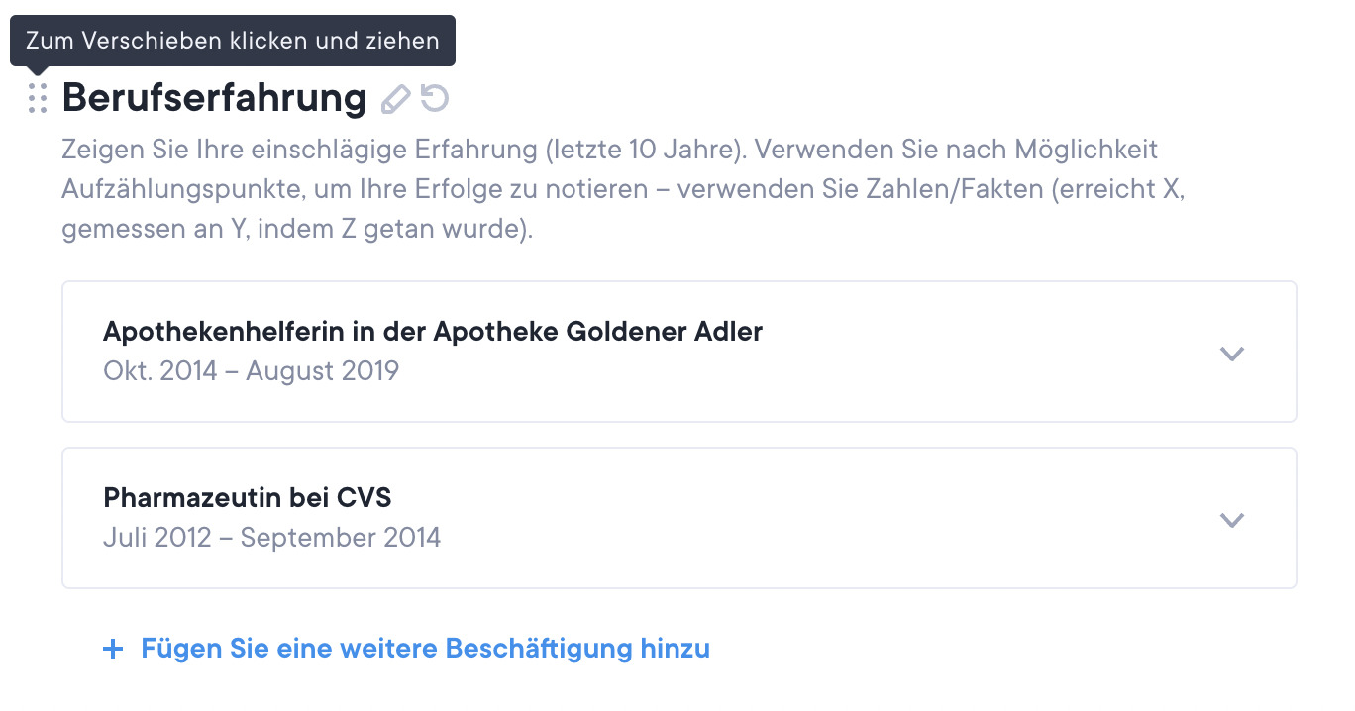Click the word "CVS" in the second entry

(370, 497)
